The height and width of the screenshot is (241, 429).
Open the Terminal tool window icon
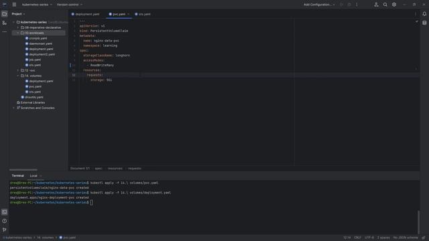coord(5,212)
